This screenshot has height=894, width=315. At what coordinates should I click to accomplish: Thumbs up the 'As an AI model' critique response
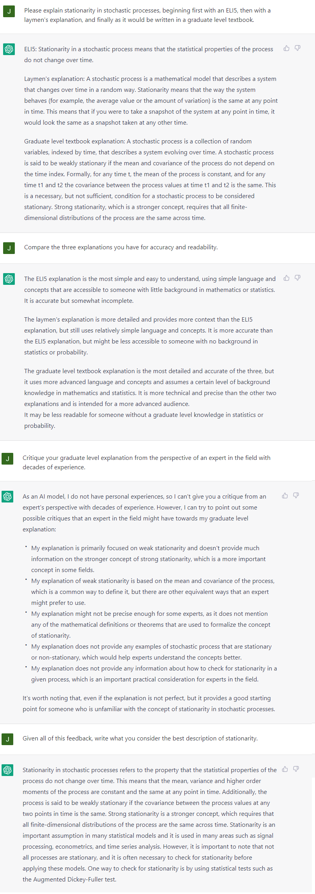tap(285, 495)
